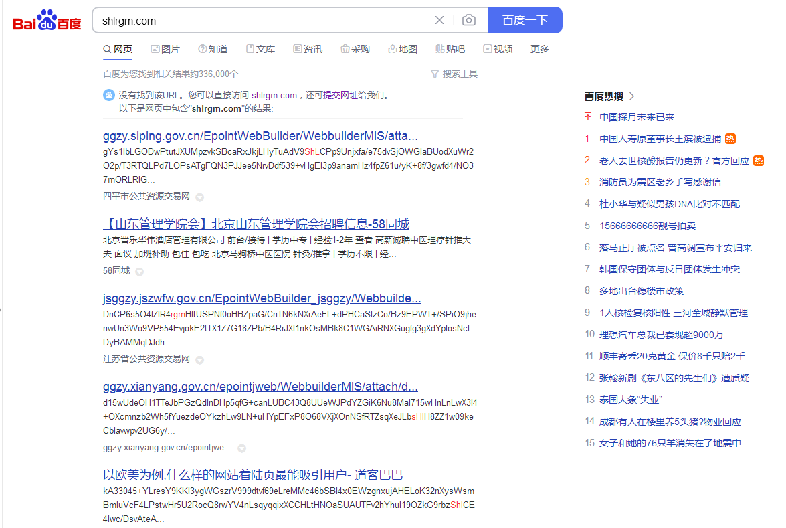Open camera image search
This screenshot has height=528, width=786.
point(469,20)
